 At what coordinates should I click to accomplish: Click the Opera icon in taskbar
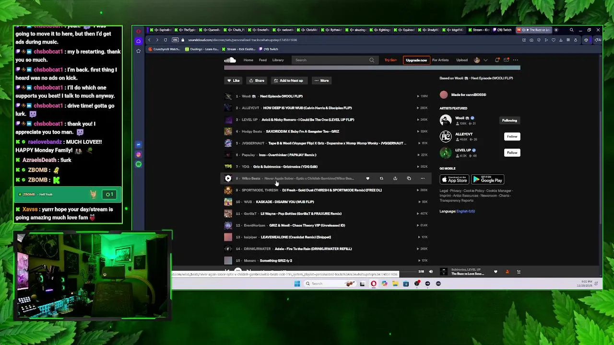click(x=374, y=284)
